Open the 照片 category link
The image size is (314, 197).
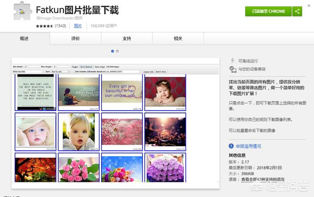(78, 26)
